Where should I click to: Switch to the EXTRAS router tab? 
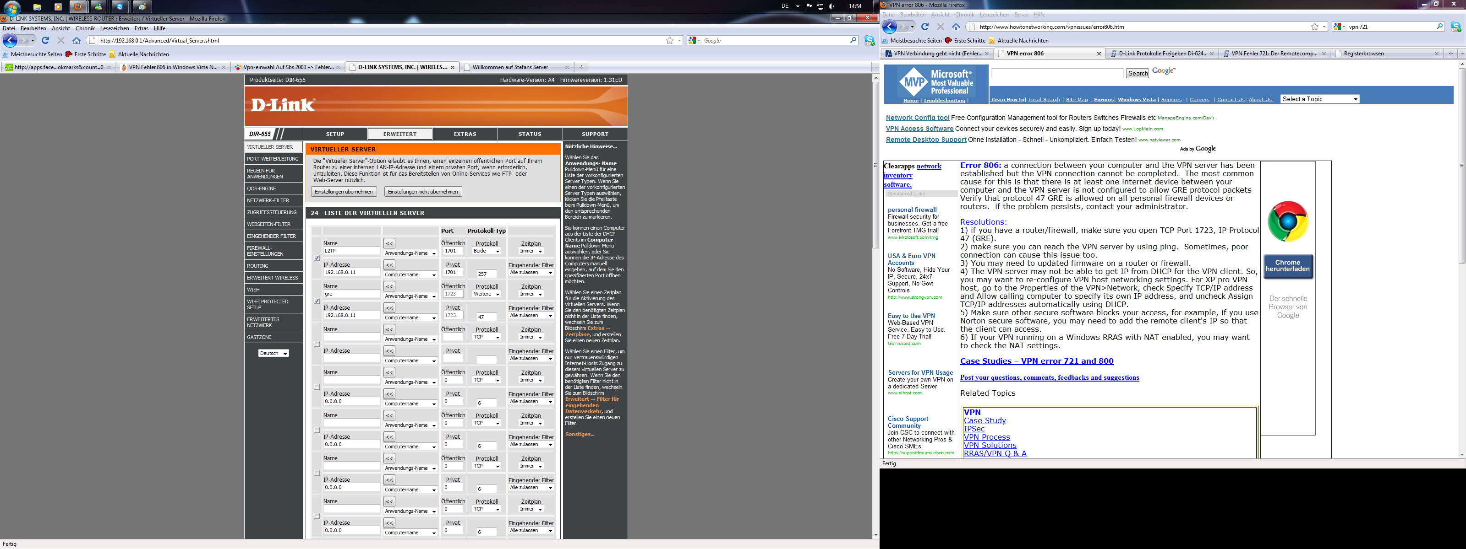click(465, 134)
